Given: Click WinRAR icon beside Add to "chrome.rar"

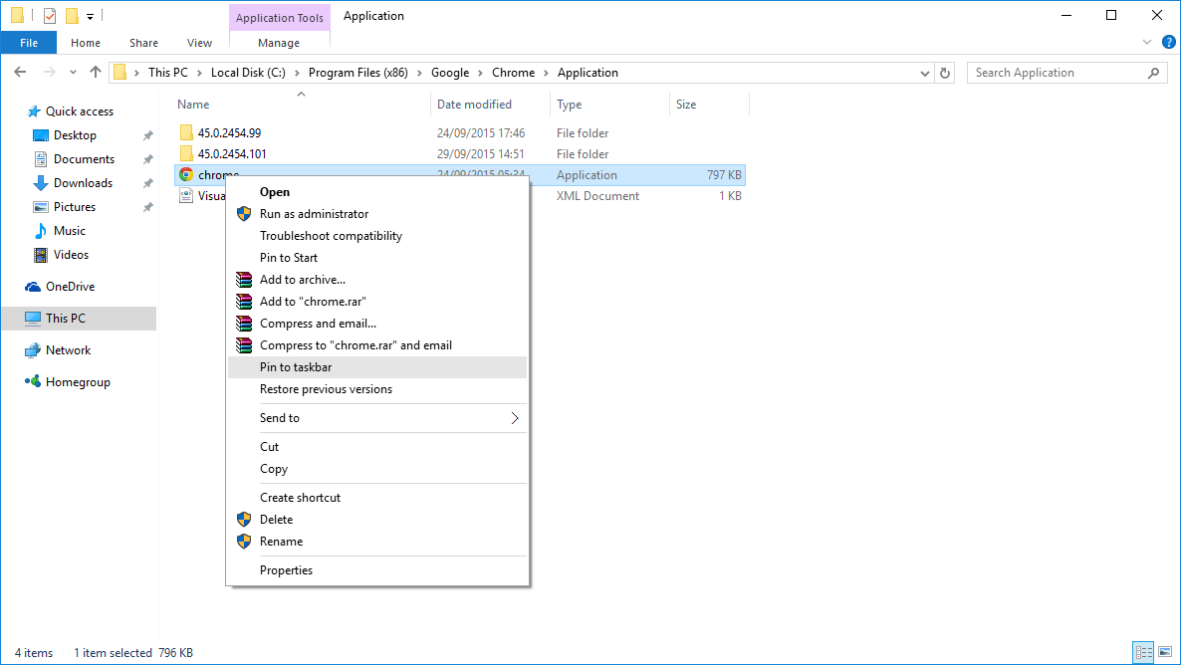Looking at the screenshot, I should coord(244,302).
